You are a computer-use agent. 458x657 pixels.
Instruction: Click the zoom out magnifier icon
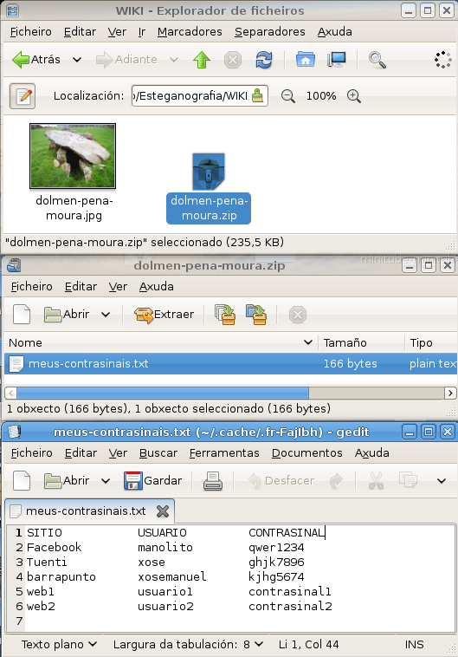[287, 96]
